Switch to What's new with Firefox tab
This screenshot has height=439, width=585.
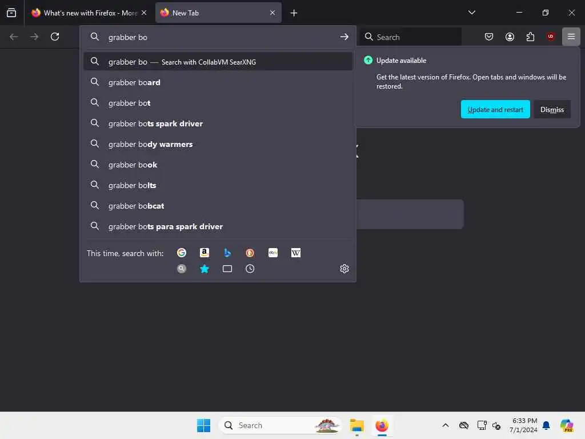click(89, 13)
